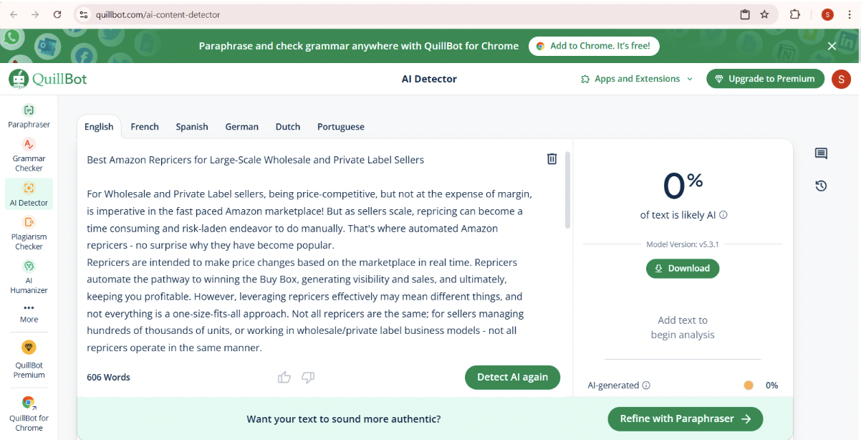Switch to the Portuguese tab

coord(341,127)
